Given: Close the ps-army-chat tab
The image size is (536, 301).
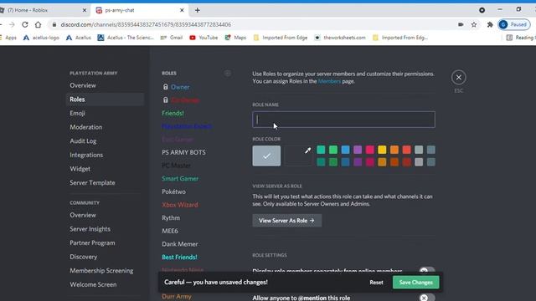Looking at the screenshot, I should click(182, 10).
